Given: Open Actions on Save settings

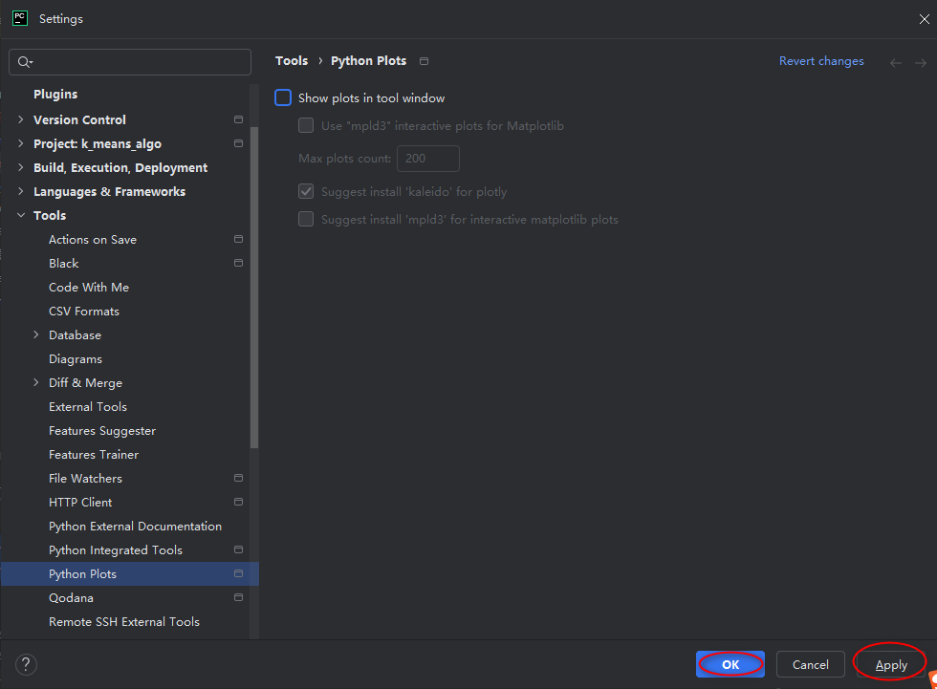Looking at the screenshot, I should tap(93, 240).
